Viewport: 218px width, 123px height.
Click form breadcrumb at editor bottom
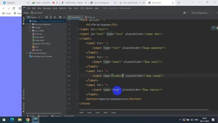pos(98,112)
